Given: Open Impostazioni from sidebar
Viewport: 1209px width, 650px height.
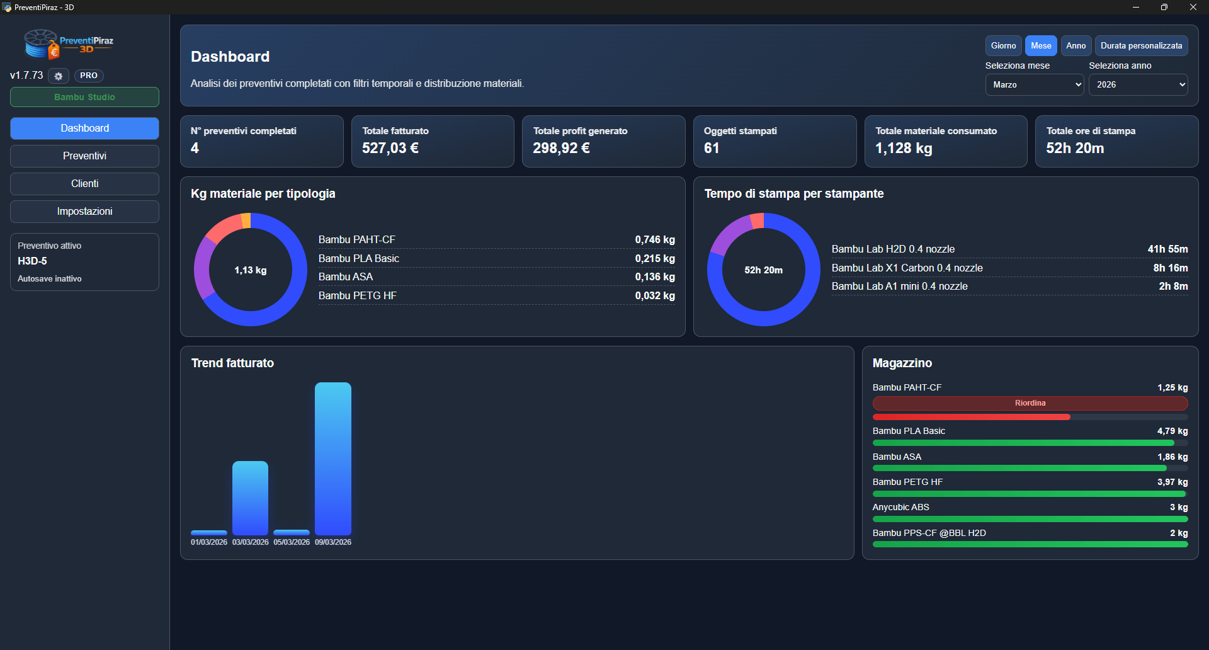Looking at the screenshot, I should (x=84, y=212).
